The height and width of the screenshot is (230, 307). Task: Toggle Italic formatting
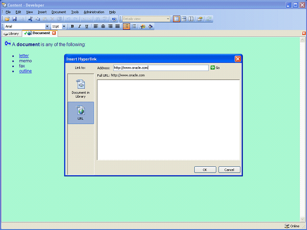click(80, 26)
